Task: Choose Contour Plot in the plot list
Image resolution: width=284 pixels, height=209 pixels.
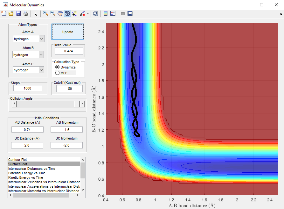Action: (x=17, y=159)
